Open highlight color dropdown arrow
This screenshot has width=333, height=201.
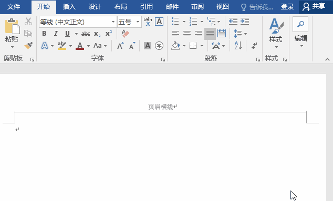70,46
